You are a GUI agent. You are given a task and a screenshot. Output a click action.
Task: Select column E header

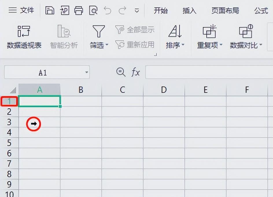point(205,90)
